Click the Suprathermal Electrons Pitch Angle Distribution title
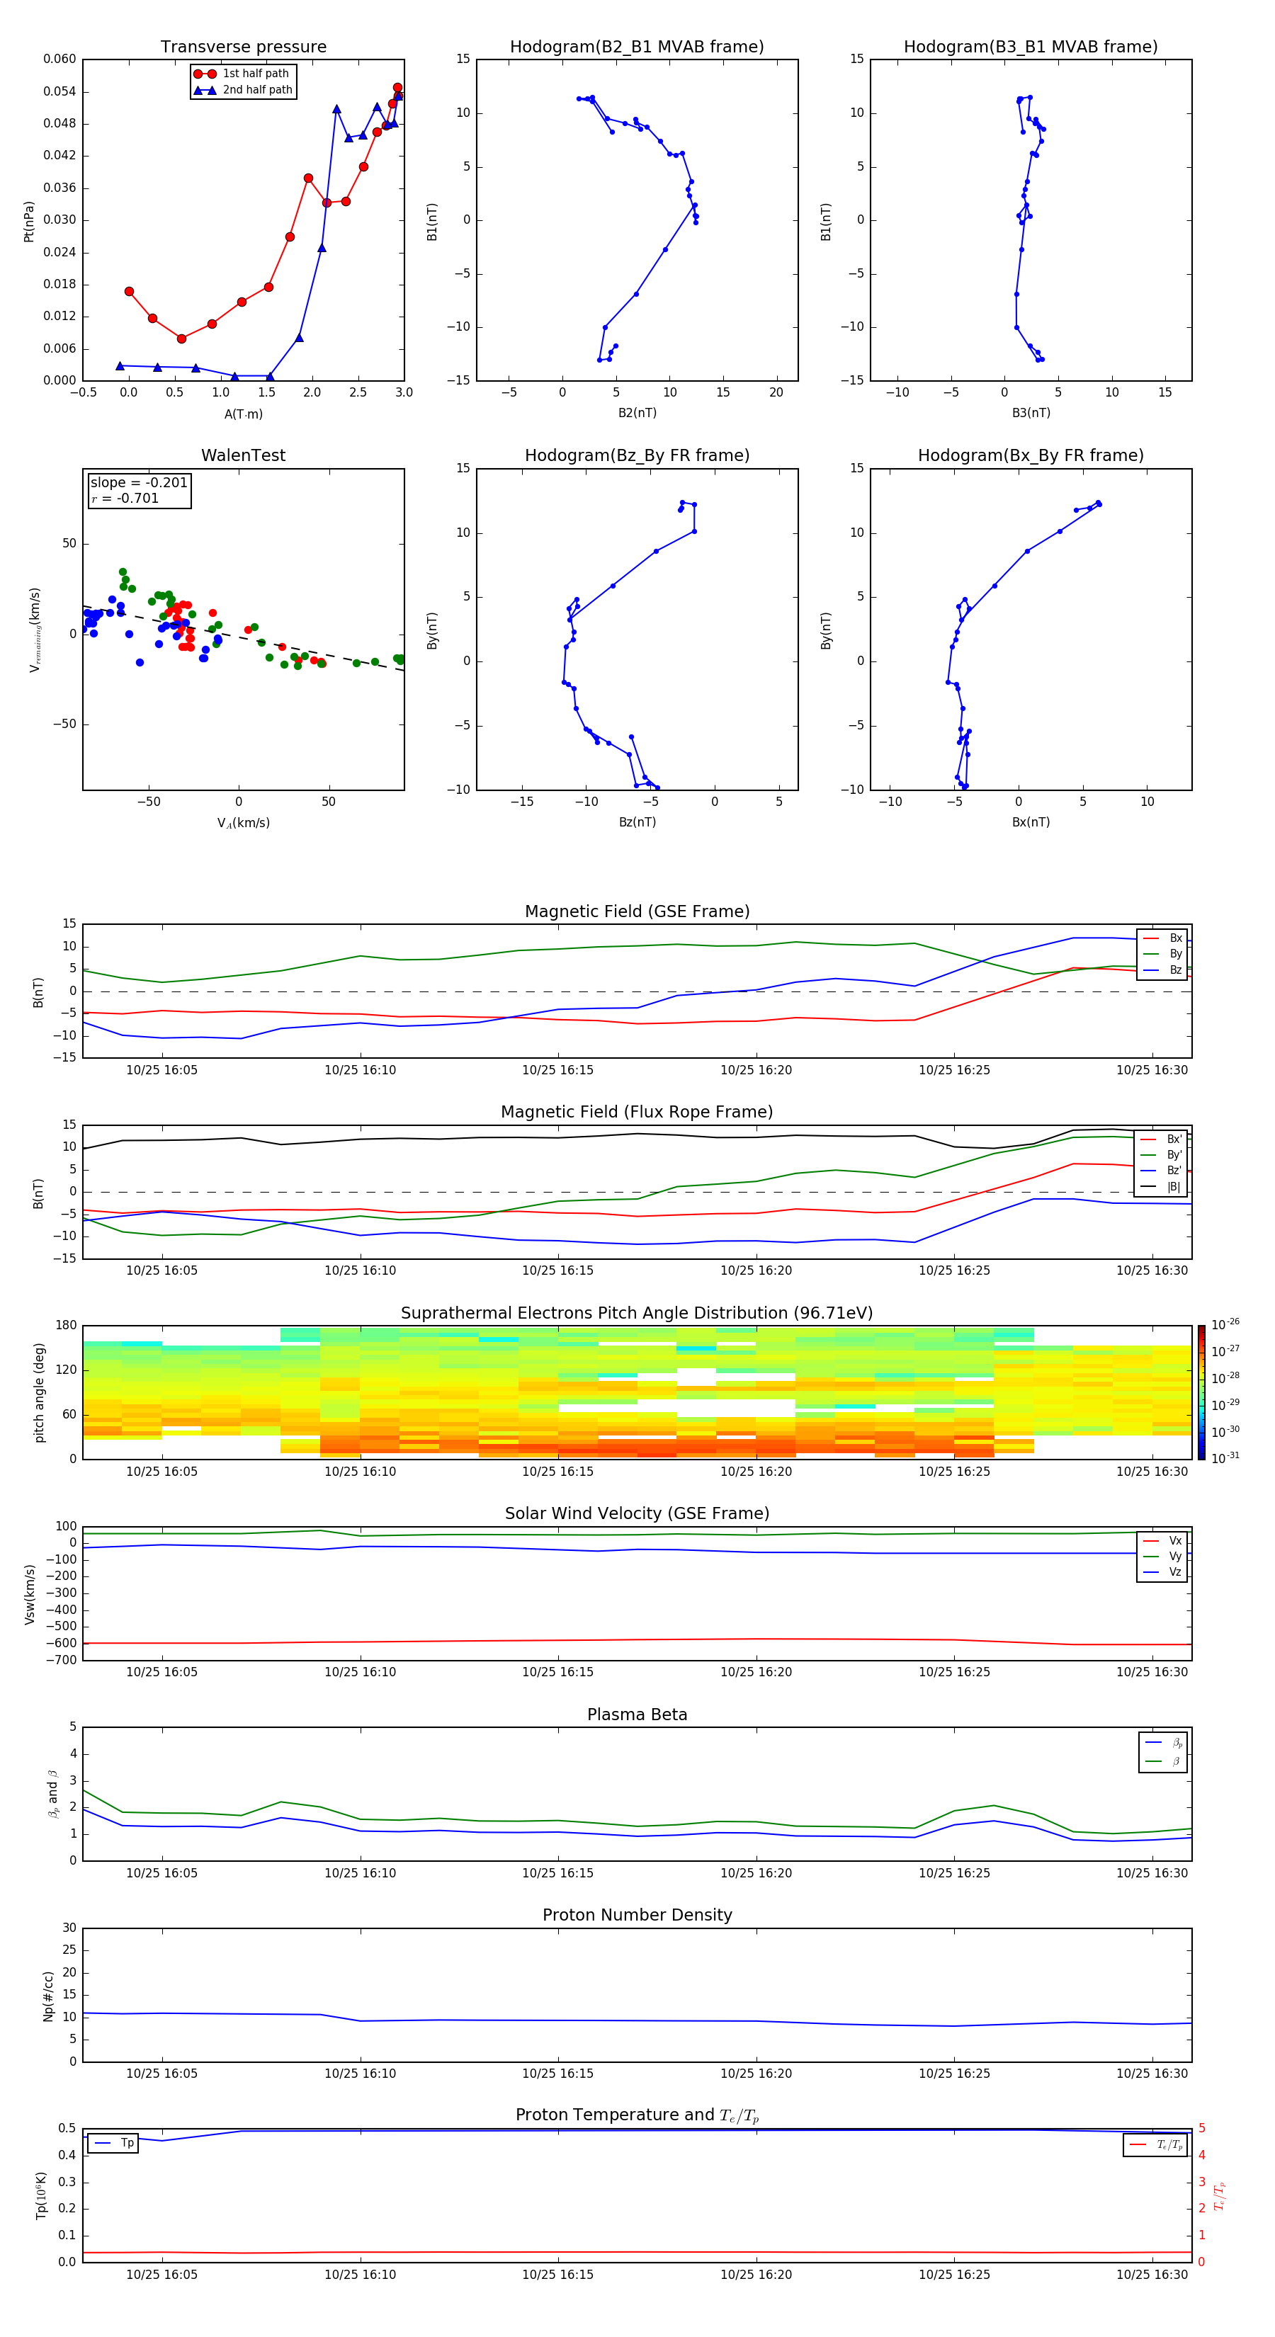 [637, 1314]
